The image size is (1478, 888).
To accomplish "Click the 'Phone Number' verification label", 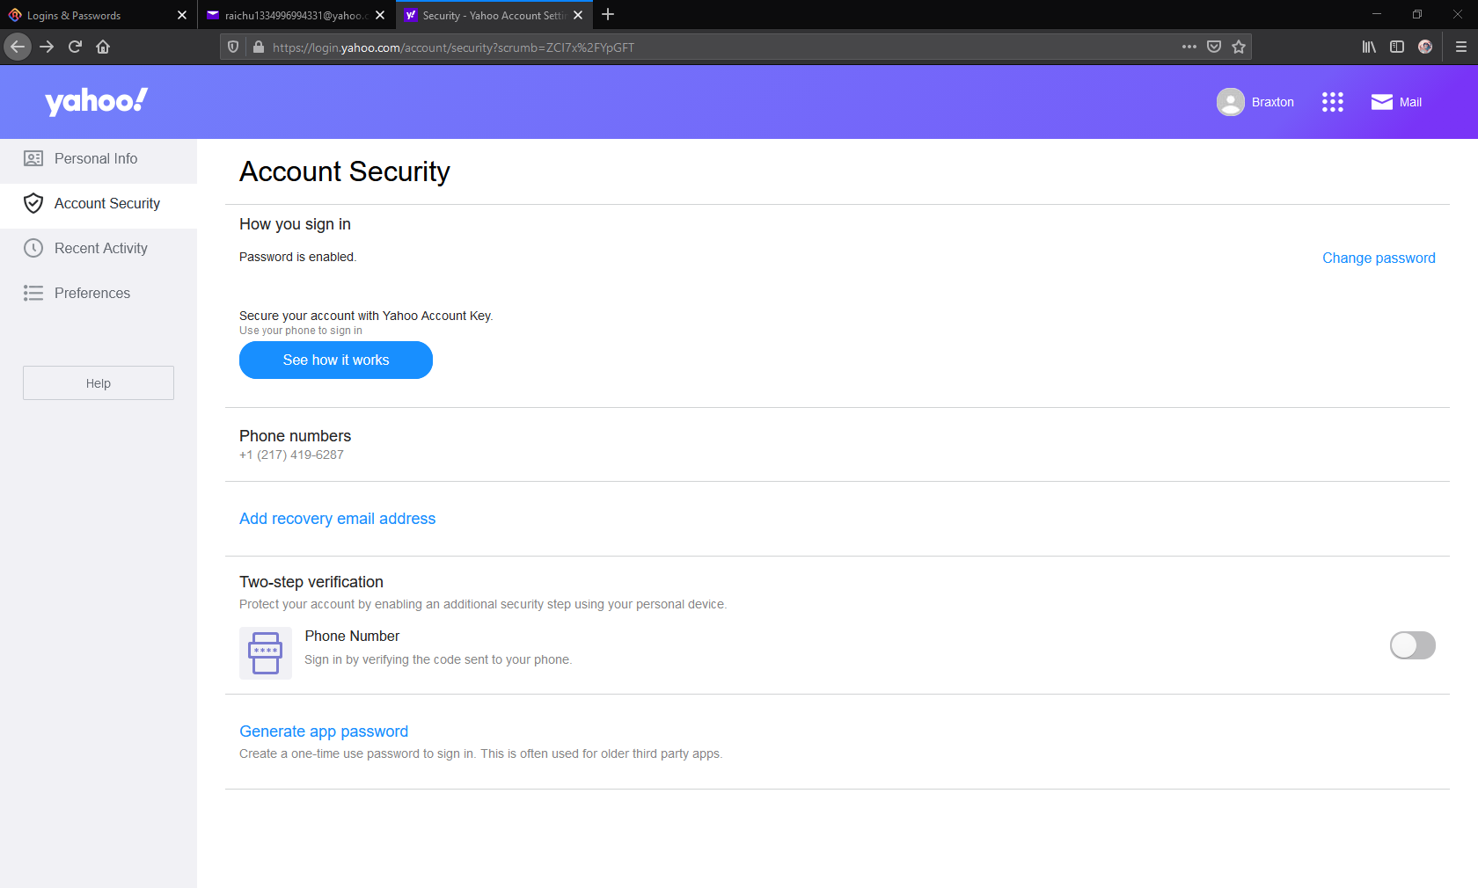I will (352, 636).
